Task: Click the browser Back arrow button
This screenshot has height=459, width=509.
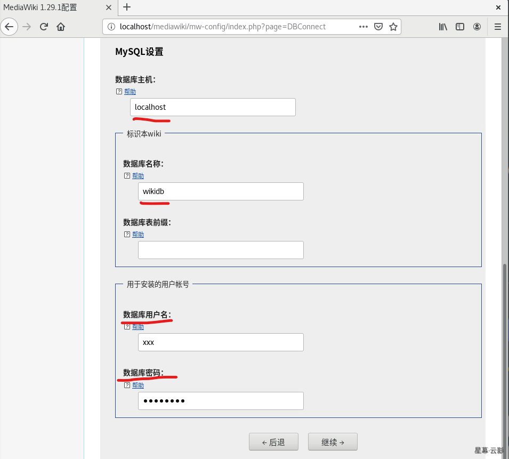Action: tap(10, 27)
